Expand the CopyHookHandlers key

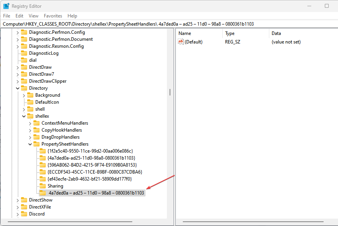(30, 130)
